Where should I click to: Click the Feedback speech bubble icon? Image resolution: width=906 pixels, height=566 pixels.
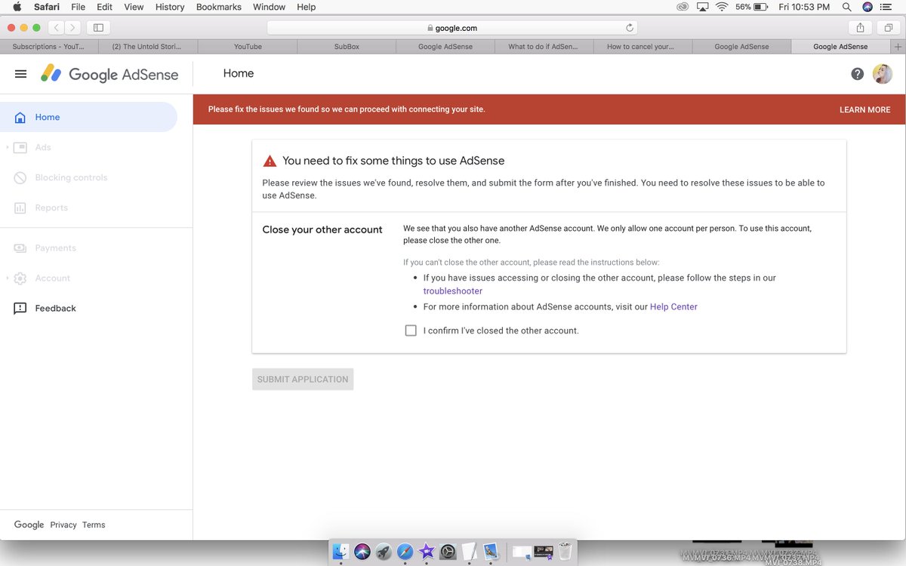coord(20,308)
